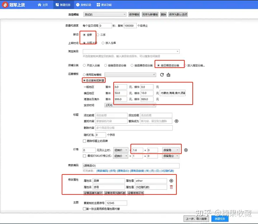Screen dimensions: 258x224
Task: Click the (货号) parameter link
Action: (113, 171)
